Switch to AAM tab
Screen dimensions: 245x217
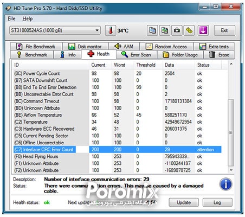point(124,47)
